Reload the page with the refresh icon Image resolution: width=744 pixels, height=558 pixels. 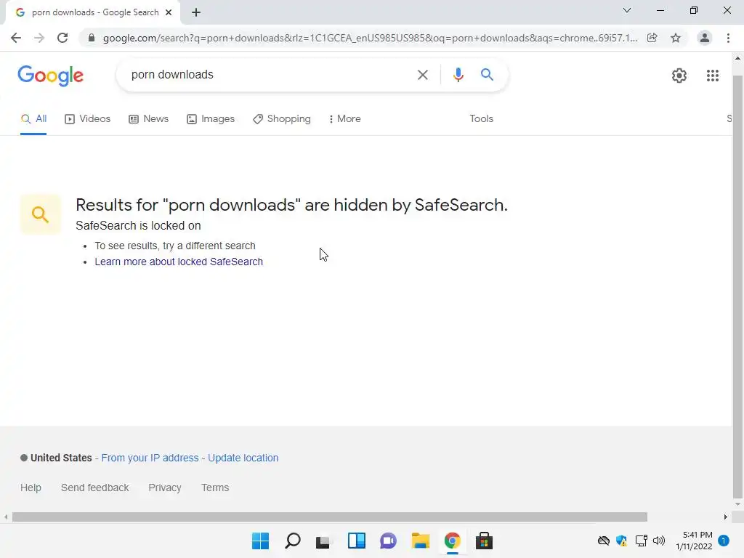[62, 38]
